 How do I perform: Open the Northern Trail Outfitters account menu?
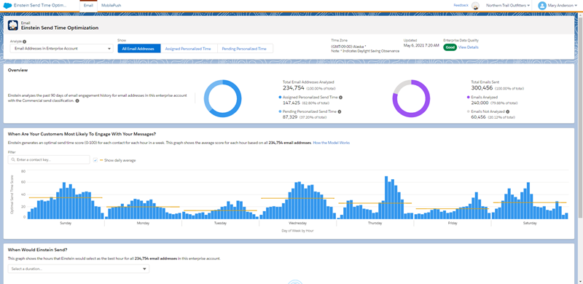508,6
